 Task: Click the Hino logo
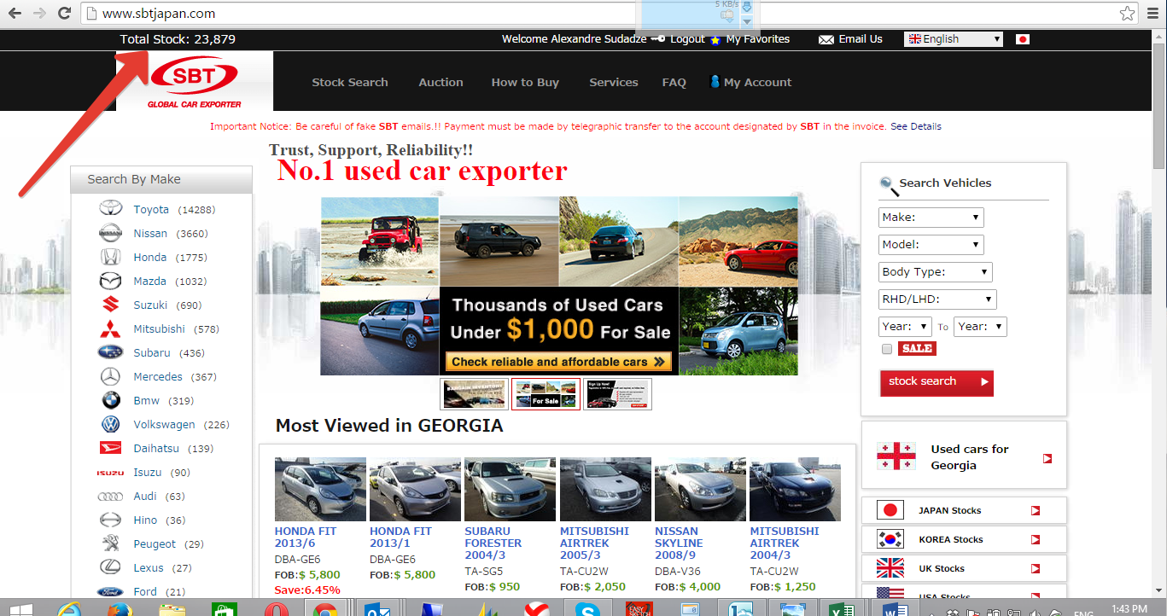[111, 520]
